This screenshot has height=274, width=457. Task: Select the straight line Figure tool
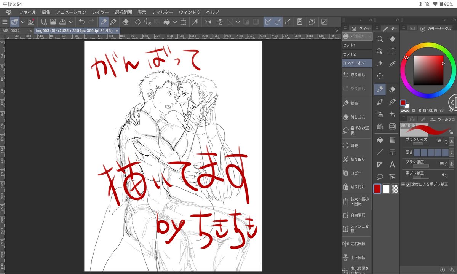[380, 152]
